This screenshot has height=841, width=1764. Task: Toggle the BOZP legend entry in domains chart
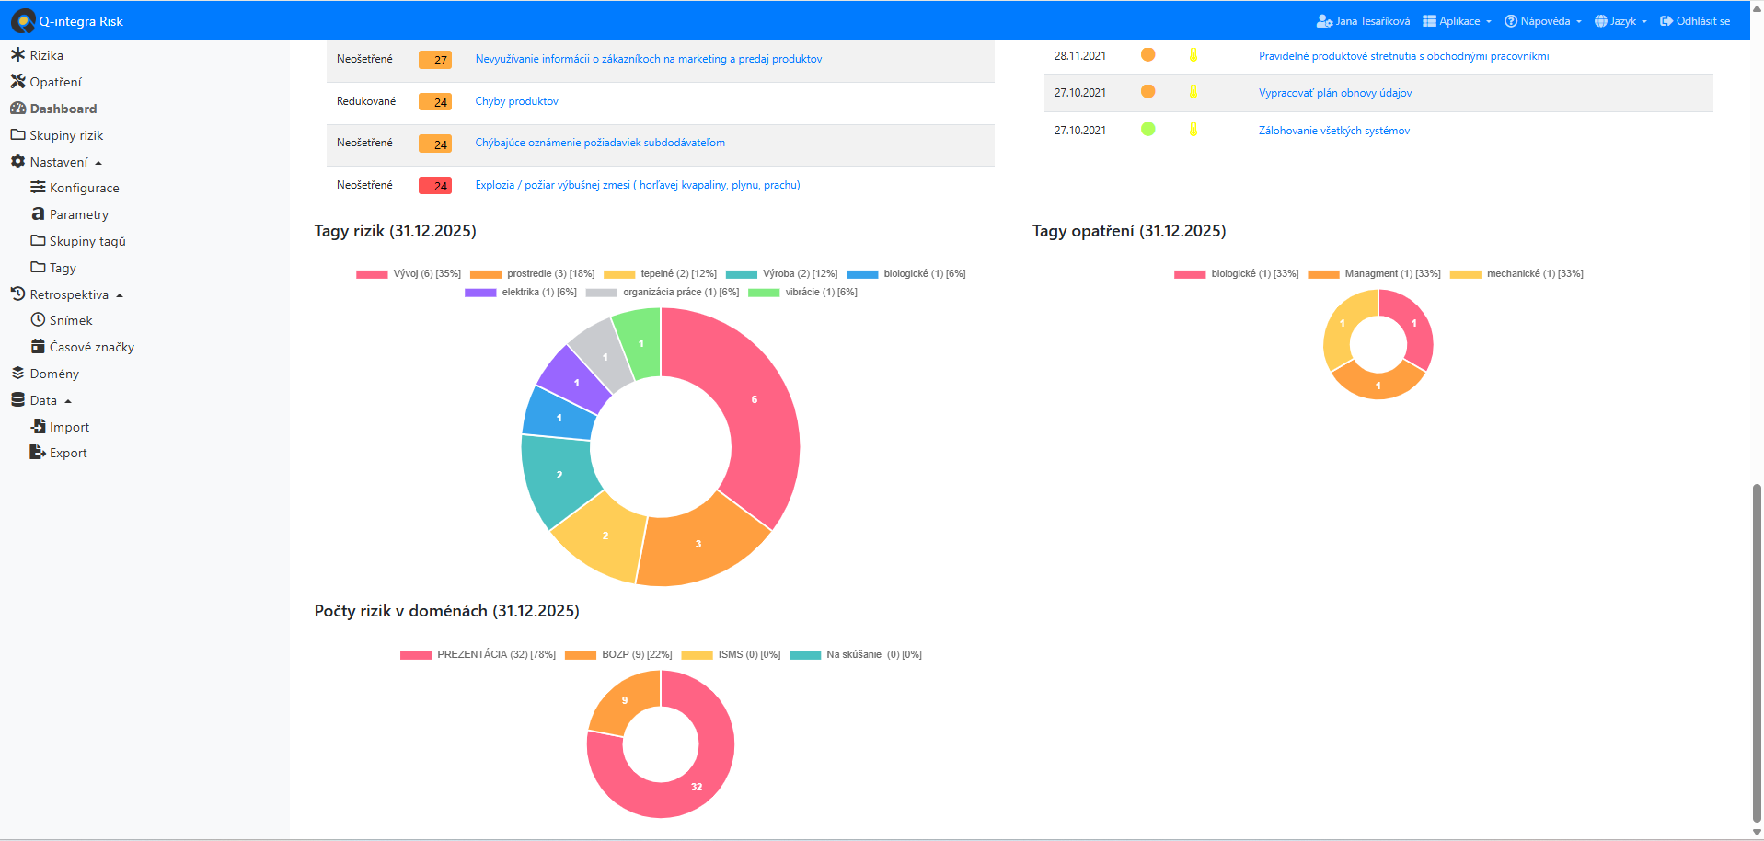[x=618, y=655]
